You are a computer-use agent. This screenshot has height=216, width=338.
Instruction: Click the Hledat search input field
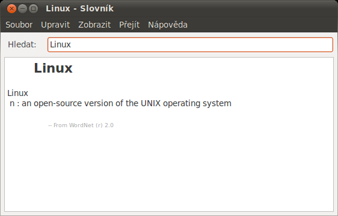190,45
